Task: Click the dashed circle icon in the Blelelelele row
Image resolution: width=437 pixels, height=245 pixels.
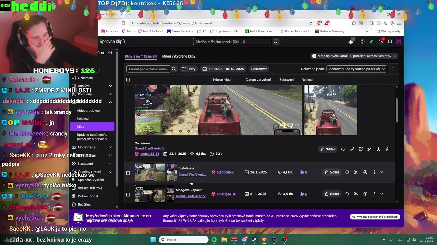Action: point(347,172)
